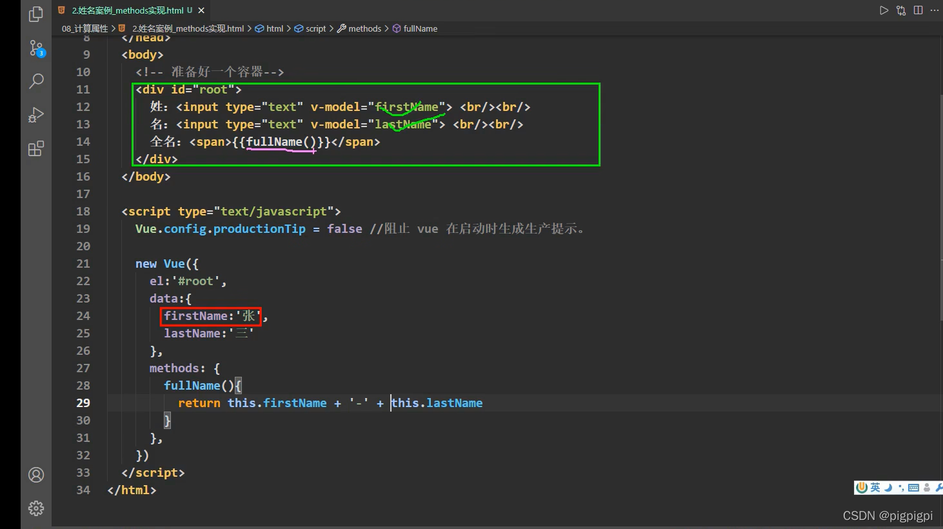Click breadcrumb folder 08_计算属性
This screenshot has width=943, height=529.
tap(84, 28)
